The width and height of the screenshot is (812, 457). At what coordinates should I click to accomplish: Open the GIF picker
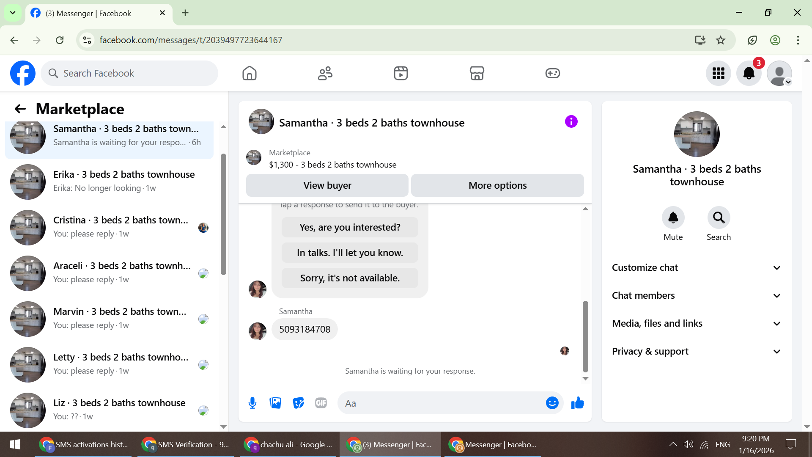click(x=321, y=403)
